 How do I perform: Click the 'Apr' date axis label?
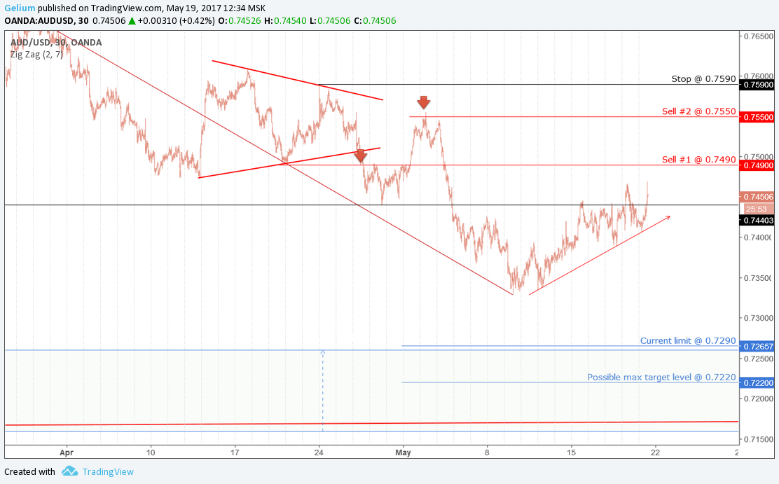click(66, 452)
